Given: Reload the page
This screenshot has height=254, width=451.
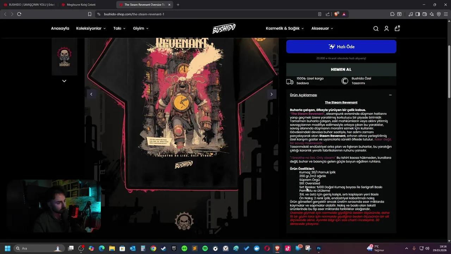Looking at the screenshot, I should 19,14.
